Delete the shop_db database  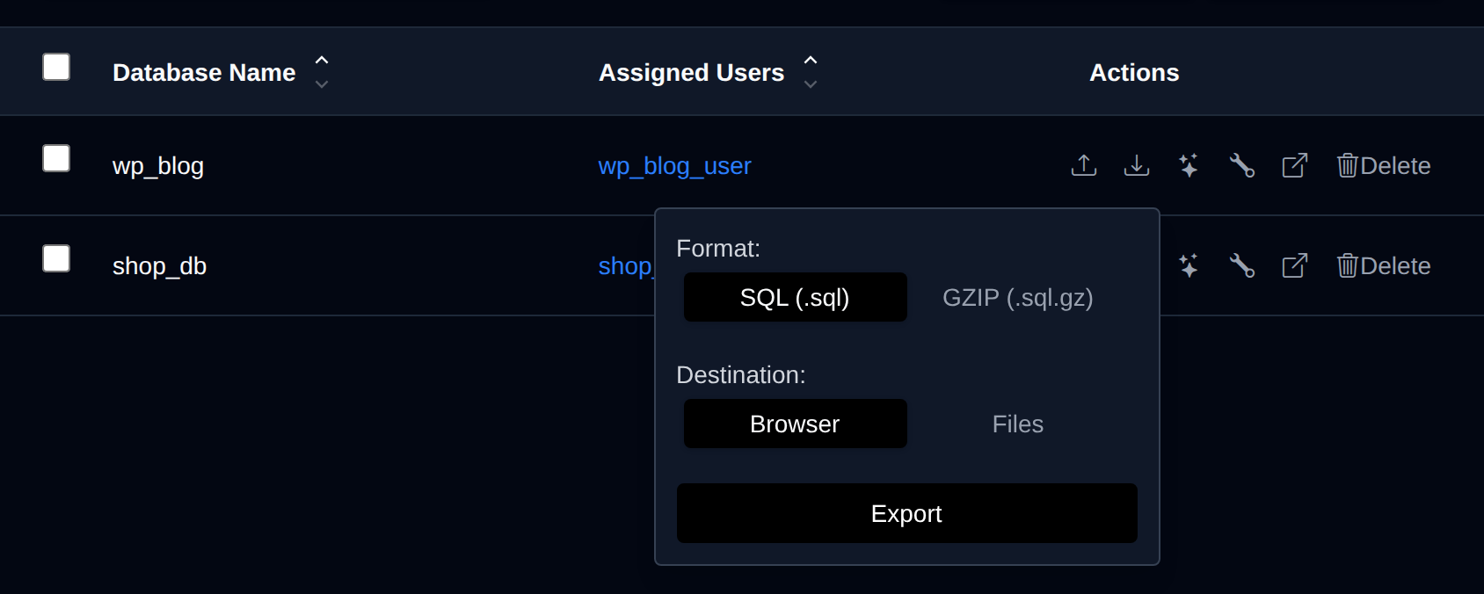[1384, 265]
